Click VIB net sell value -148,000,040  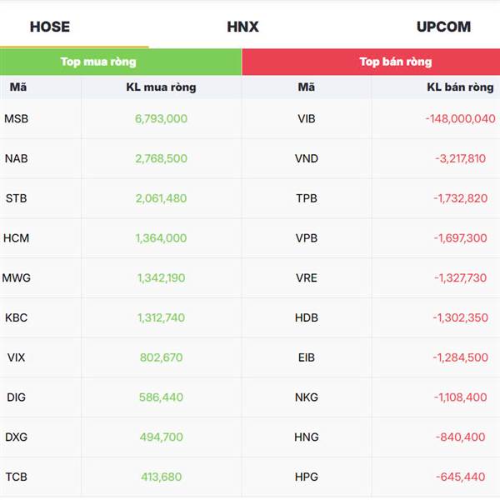click(x=461, y=118)
